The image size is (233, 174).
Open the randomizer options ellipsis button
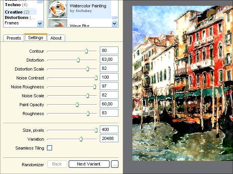click(x=114, y=164)
